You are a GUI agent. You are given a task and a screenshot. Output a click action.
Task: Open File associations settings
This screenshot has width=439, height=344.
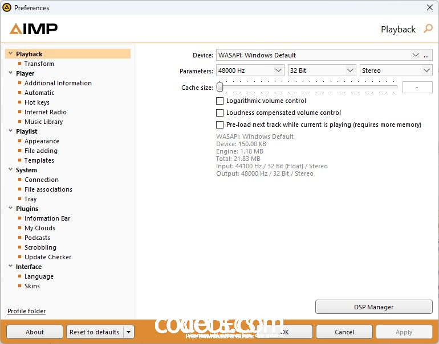pyautogui.click(x=48, y=189)
